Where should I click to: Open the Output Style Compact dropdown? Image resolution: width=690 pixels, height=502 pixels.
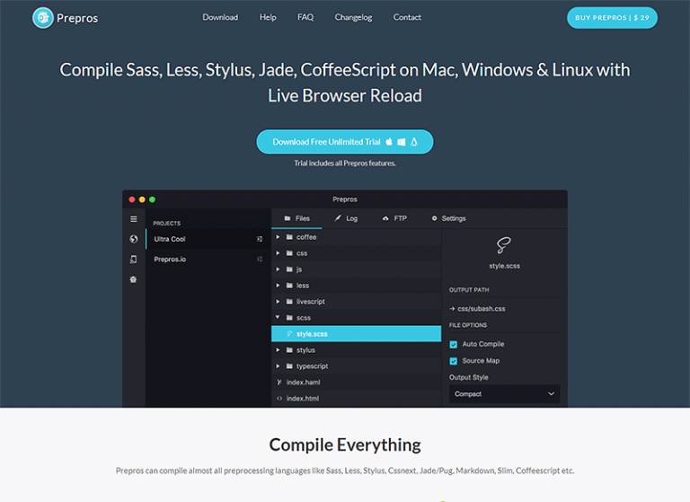click(504, 393)
